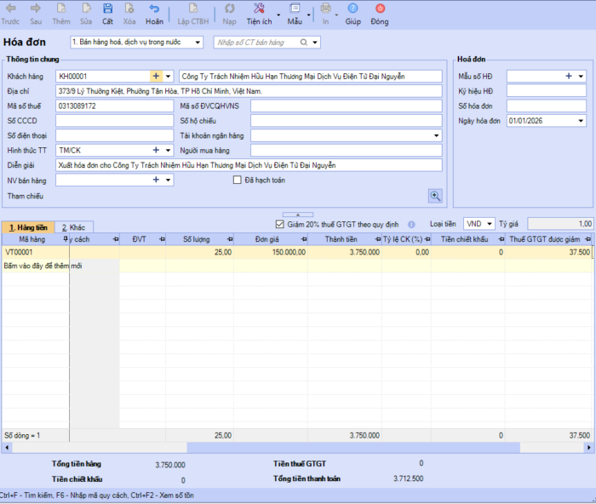Click the plus icon in Khách hàng field
596x504 pixels.
pyautogui.click(x=156, y=77)
